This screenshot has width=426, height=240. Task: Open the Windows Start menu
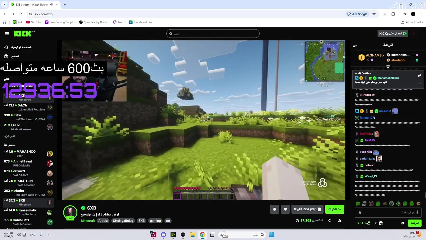(x=272, y=235)
